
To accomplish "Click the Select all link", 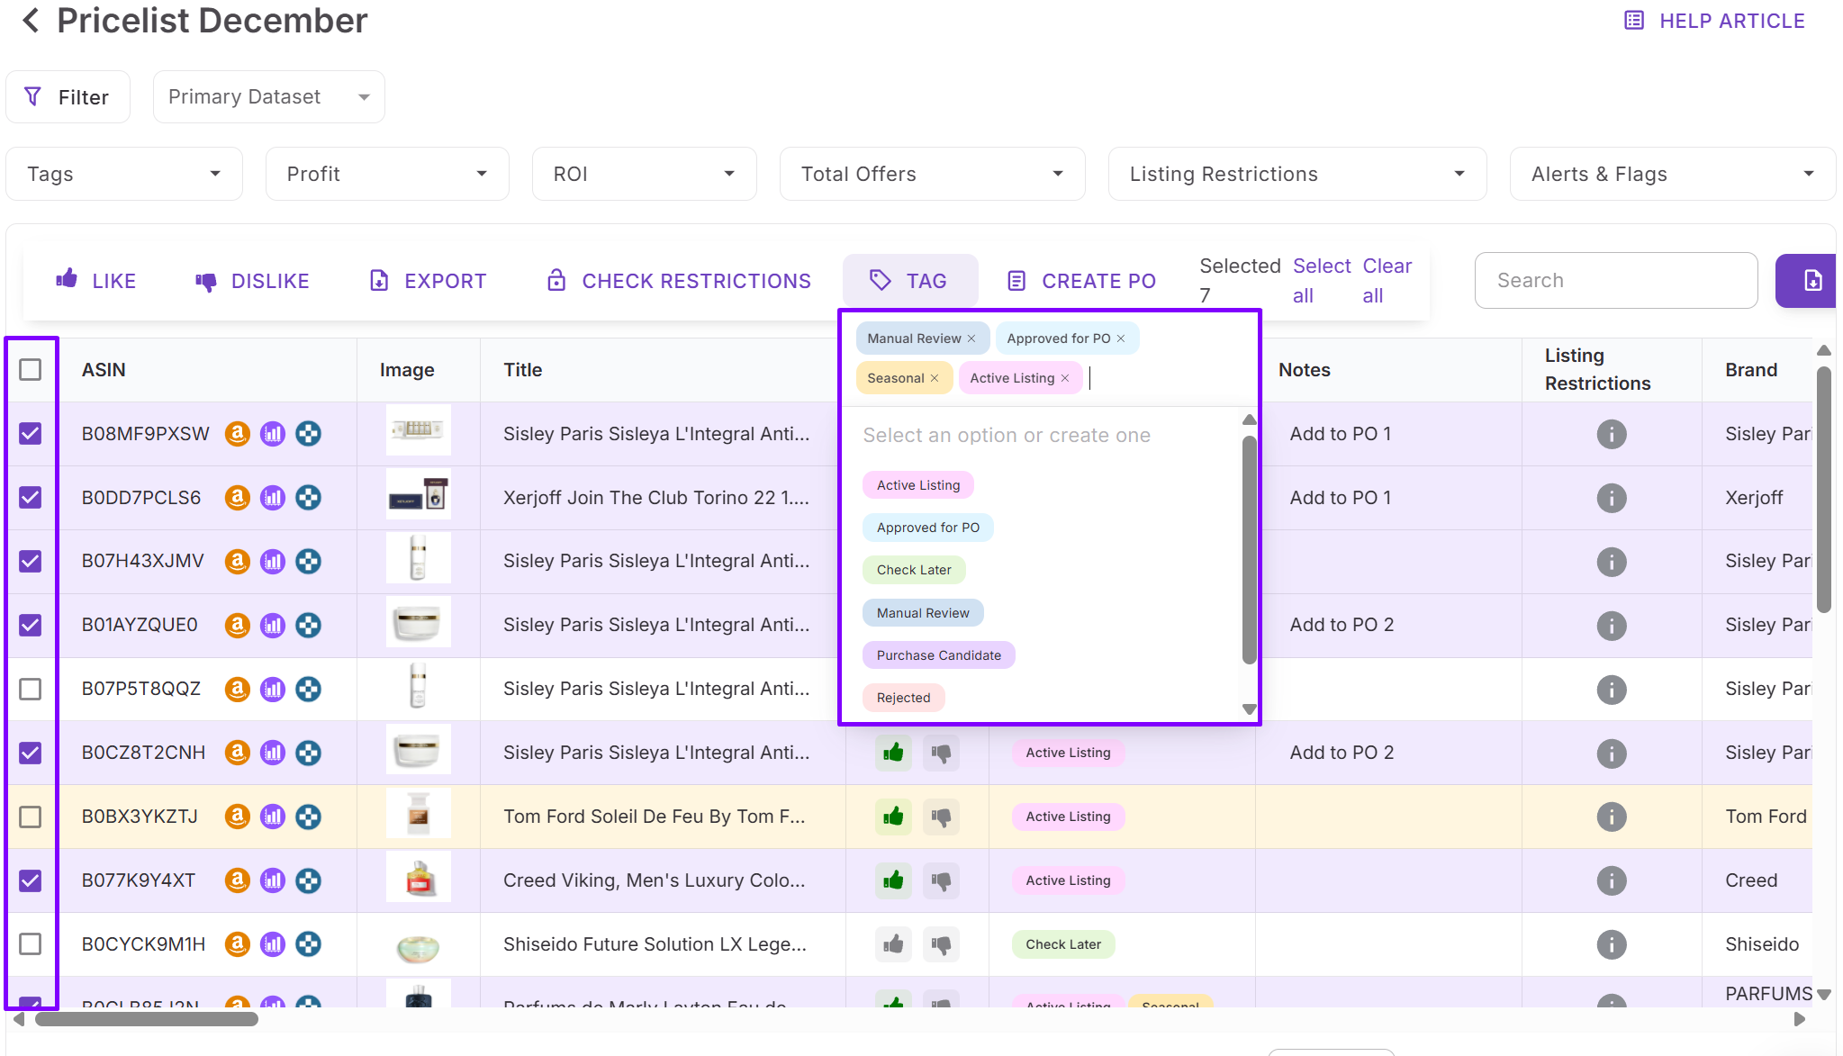I will [1321, 280].
